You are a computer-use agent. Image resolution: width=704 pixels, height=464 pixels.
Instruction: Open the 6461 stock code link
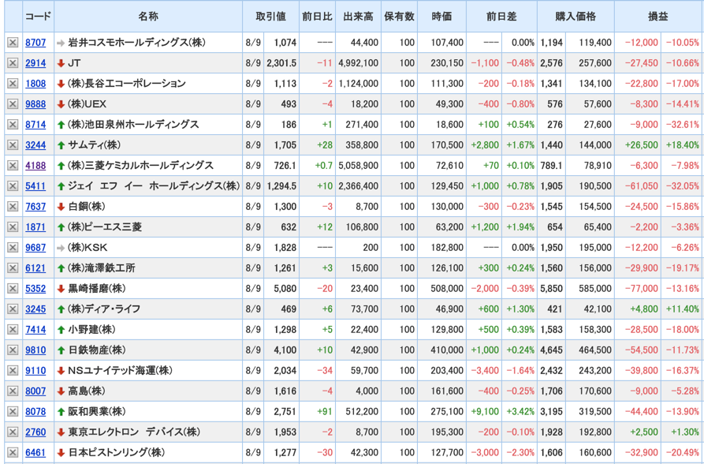(x=35, y=453)
